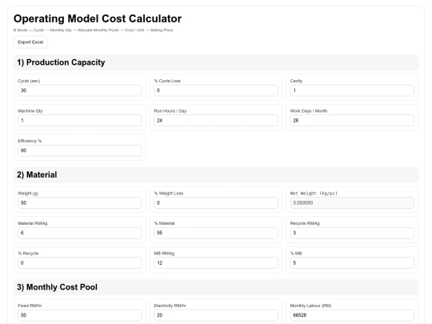Click the Export Excel button

[30, 42]
